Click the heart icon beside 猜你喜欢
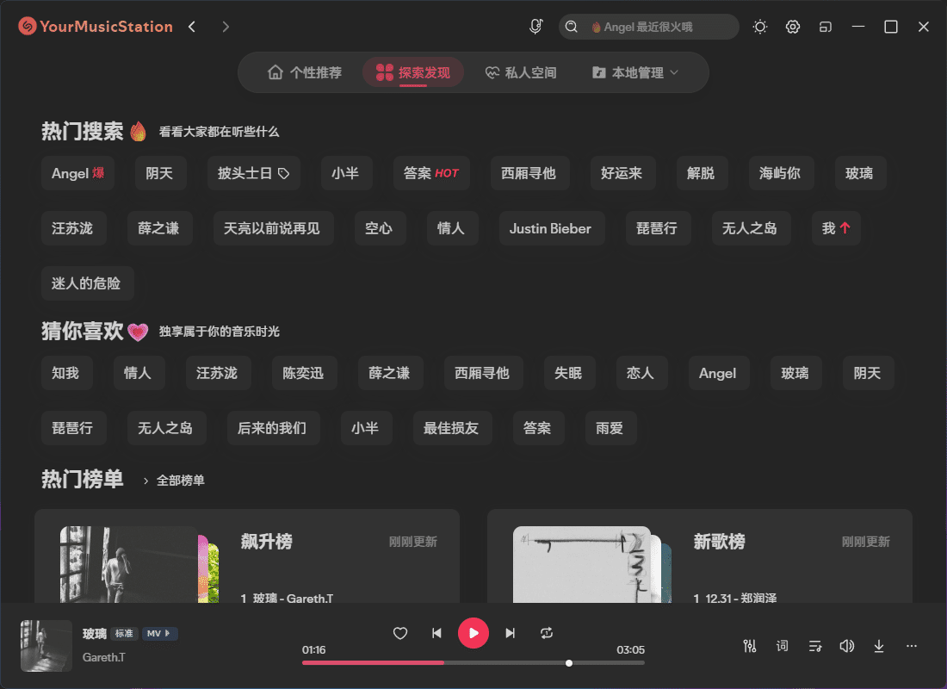Image resolution: width=947 pixels, height=689 pixels. tap(139, 332)
